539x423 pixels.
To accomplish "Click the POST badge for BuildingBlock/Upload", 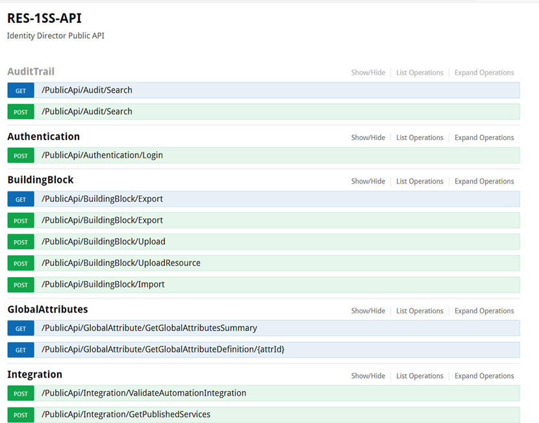I will tap(21, 242).
